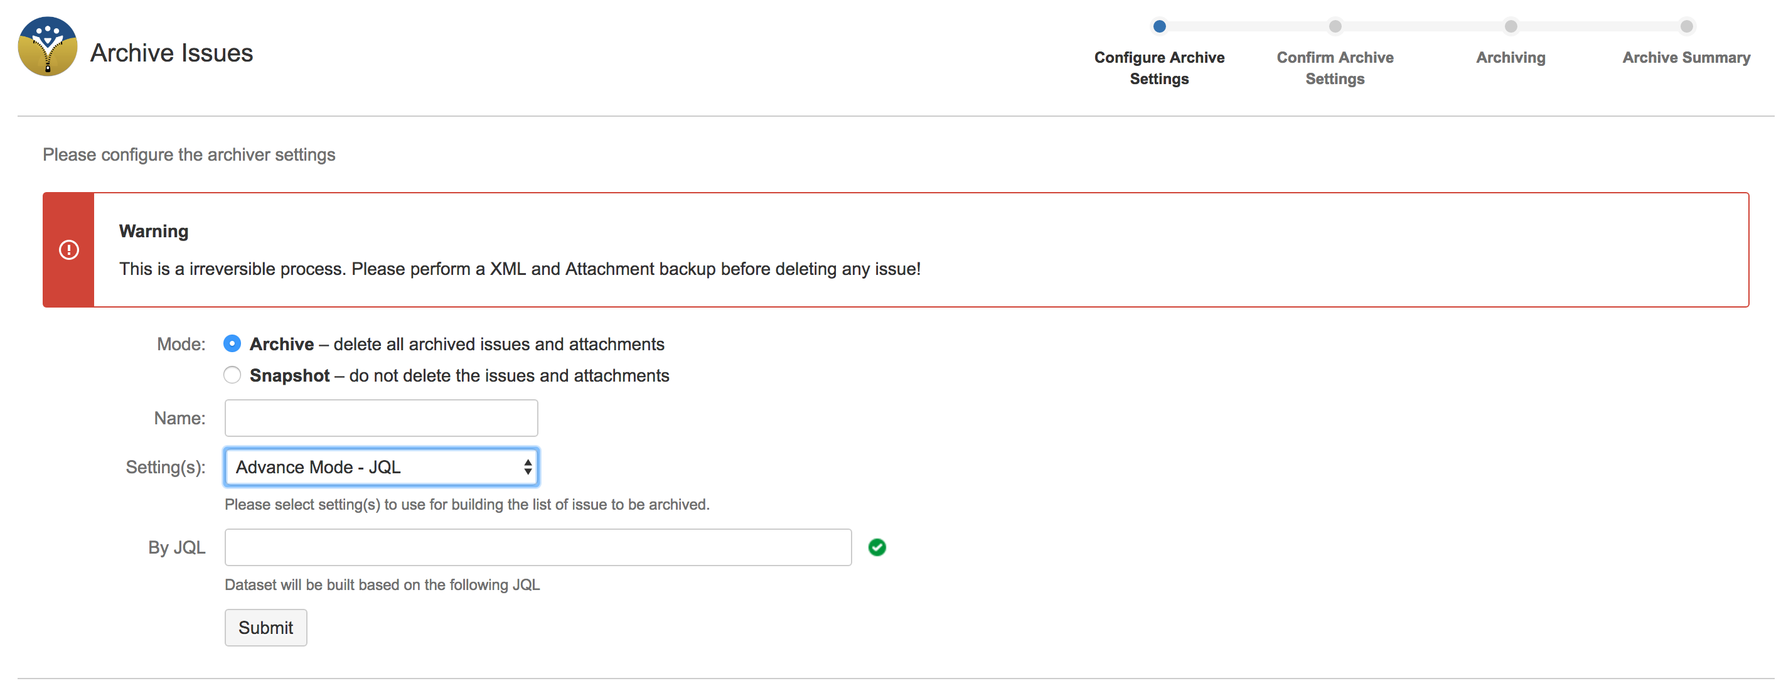Open the Advance Mode - JQL dropdown
This screenshot has width=1786, height=698.
[382, 466]
